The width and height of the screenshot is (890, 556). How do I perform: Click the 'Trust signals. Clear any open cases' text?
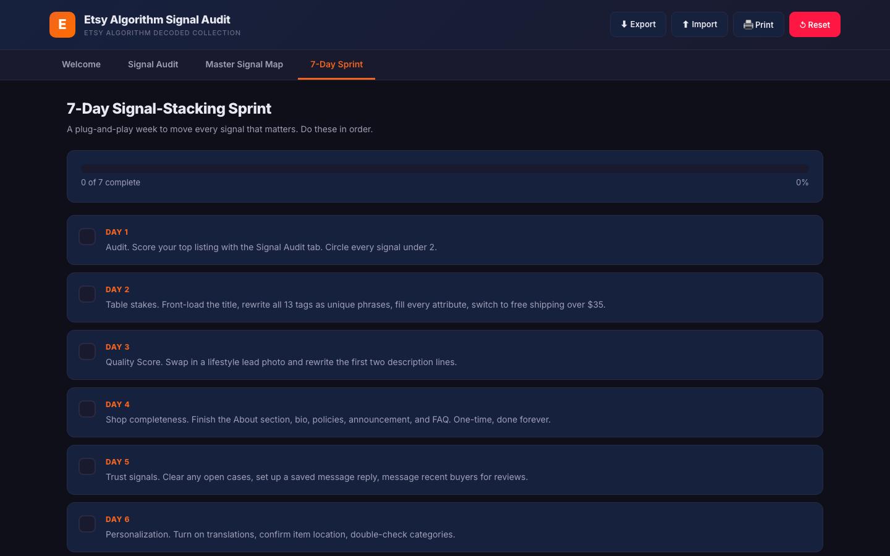tap(316, 477)
